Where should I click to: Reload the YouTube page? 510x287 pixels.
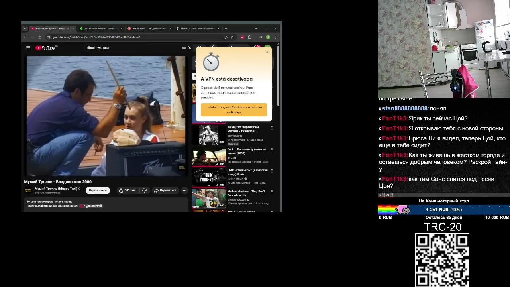40,37
